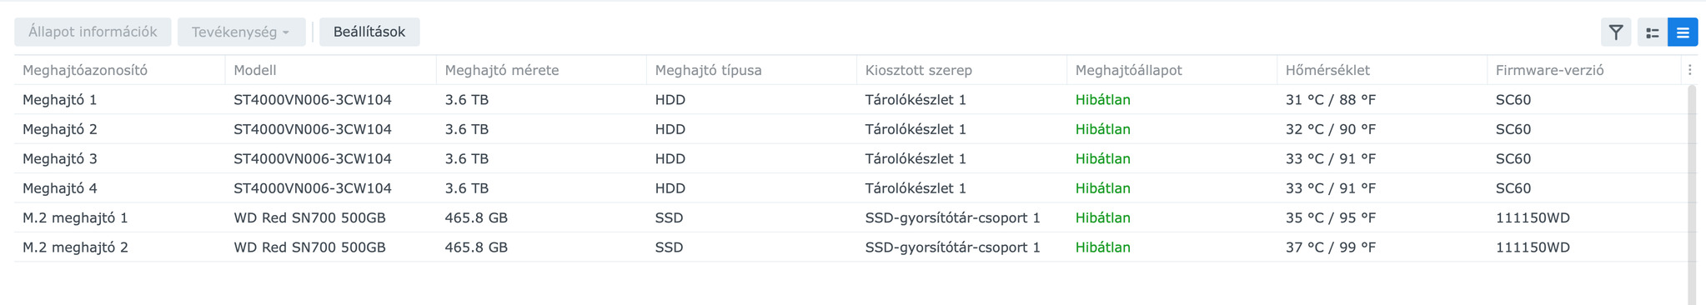Expand the Tevékenység dropdown
The height and width of the screenshot is (305, 1706).
point(241,32)
